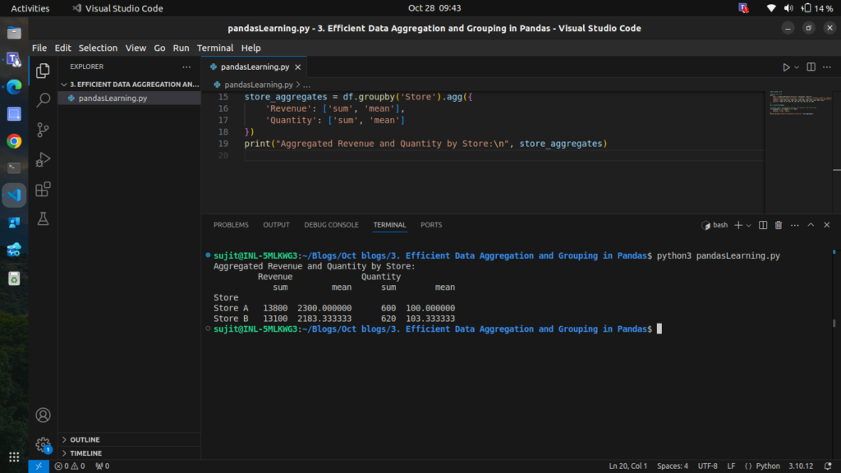Open the Run and Debug view
841x473 pixels.
pyautogui.click(x=44, y=159)
